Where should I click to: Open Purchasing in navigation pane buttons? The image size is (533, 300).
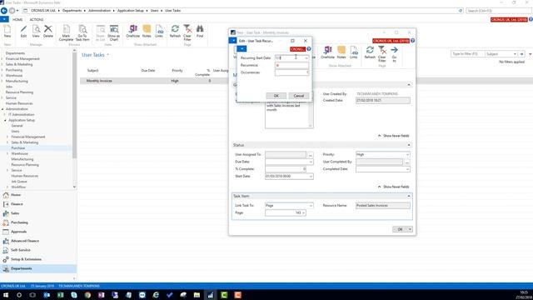[19, 222]
